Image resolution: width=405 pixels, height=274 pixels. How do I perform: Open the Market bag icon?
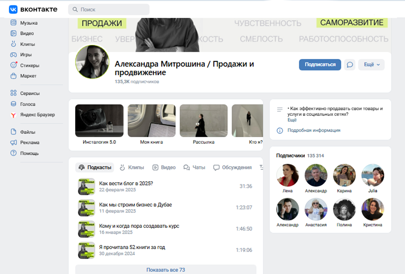click(x=13, y=76)
